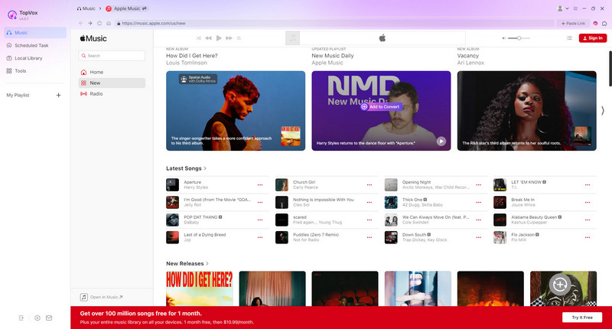Toggle shuffle in the Apple Music player
Screen dimensions: 612x329
(x=199, y=38)
